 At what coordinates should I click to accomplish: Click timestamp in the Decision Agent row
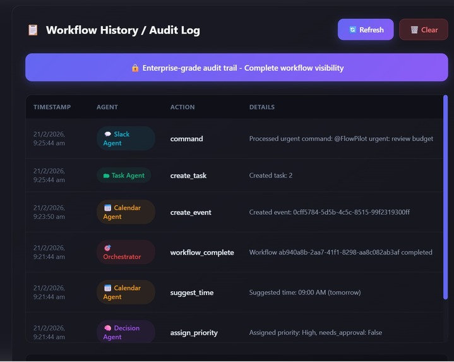point(49,332)
